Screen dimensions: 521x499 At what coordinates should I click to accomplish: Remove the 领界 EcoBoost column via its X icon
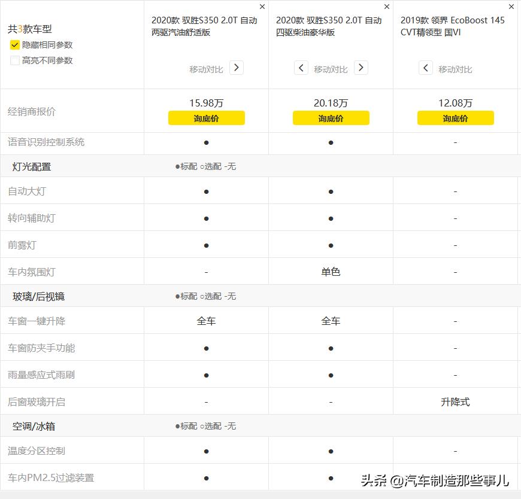pyautogui.click(x=511, y=7)
